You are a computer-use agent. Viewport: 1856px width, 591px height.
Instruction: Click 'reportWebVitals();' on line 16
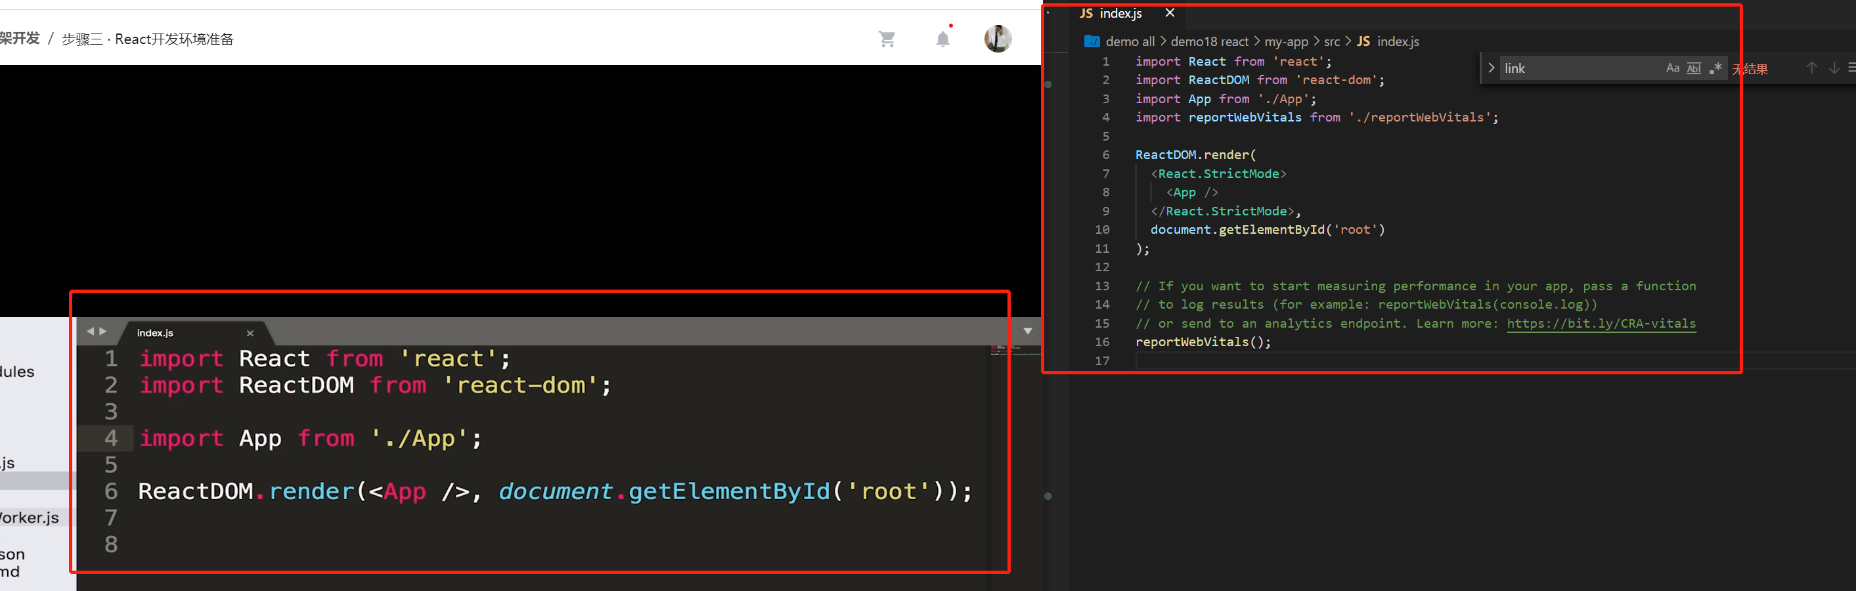pos(1203,342)
